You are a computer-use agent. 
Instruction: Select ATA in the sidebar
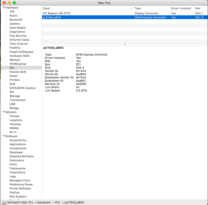point(12,12)
